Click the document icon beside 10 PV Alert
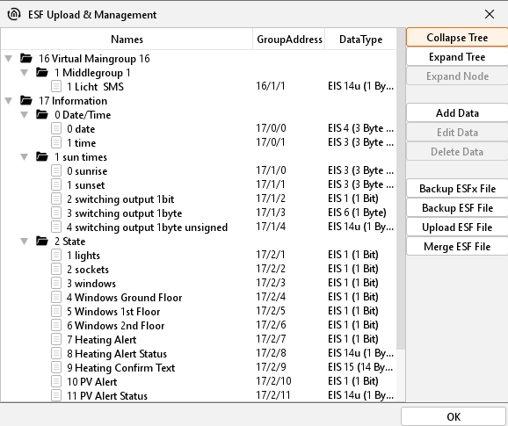 [56, 382]
